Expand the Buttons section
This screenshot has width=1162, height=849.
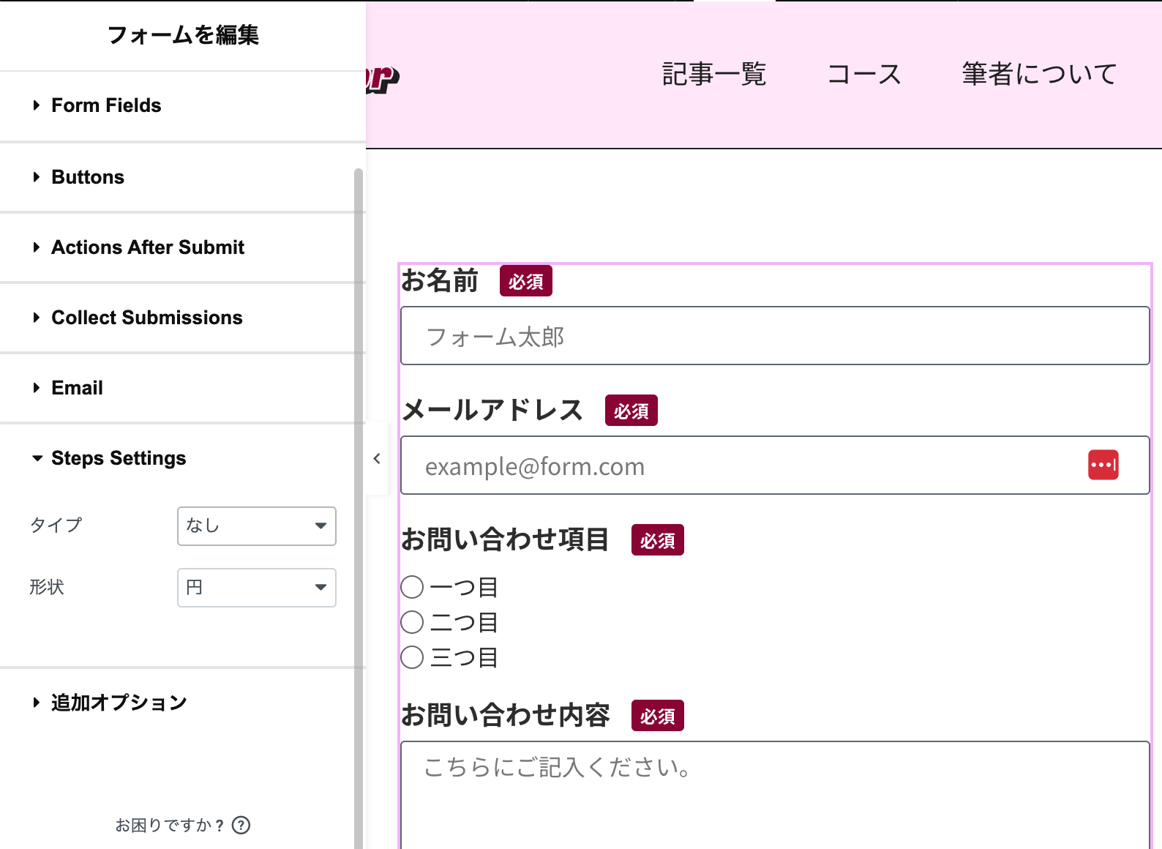(x=88, y=177)
